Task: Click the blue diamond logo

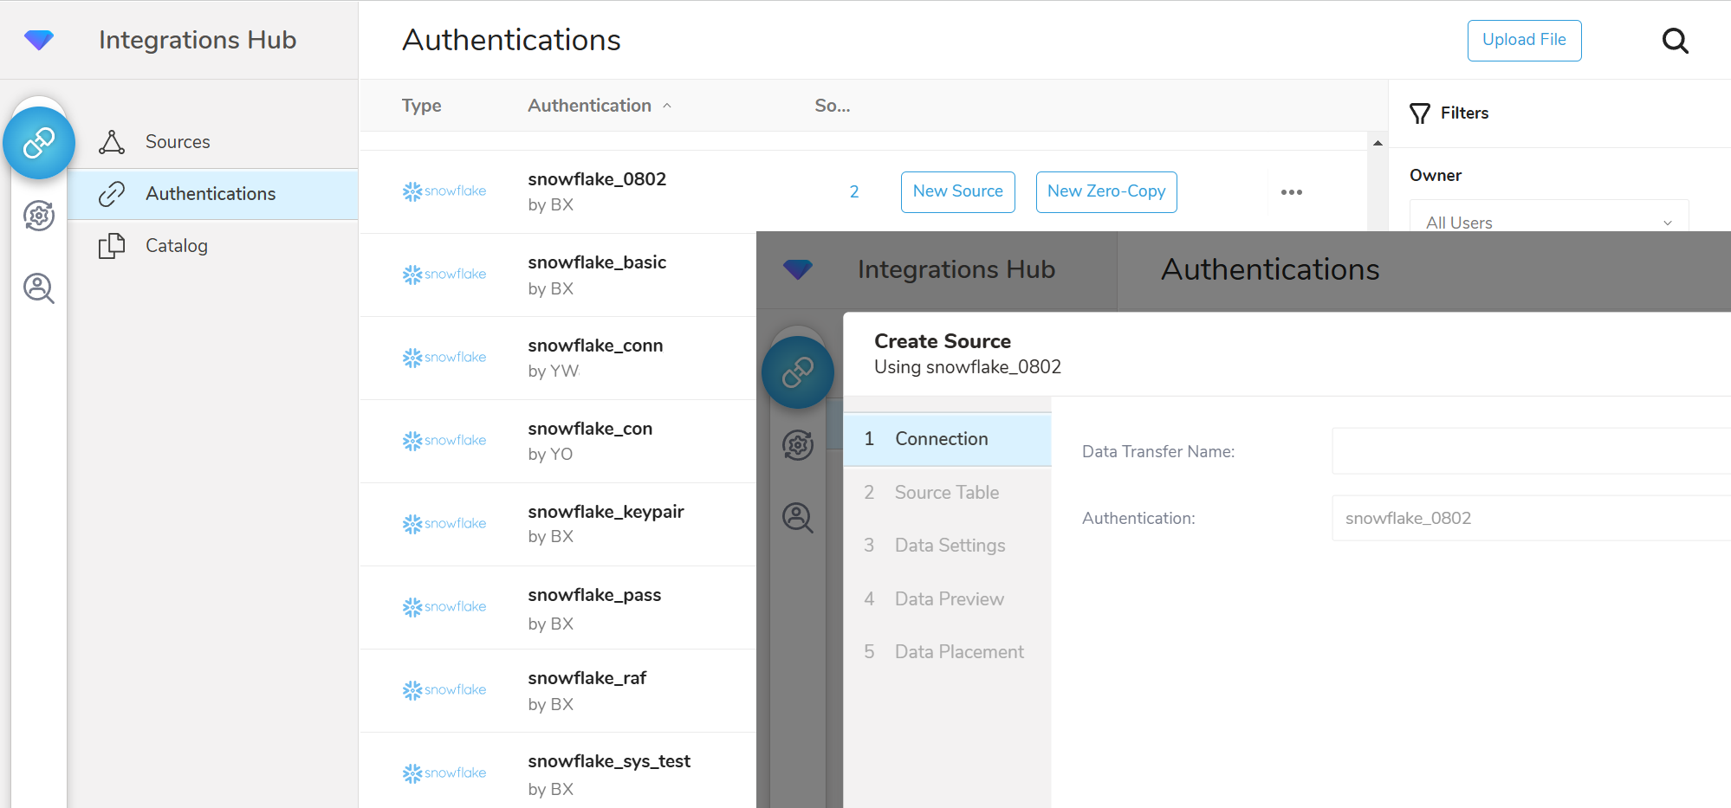Action: point(39,40)
